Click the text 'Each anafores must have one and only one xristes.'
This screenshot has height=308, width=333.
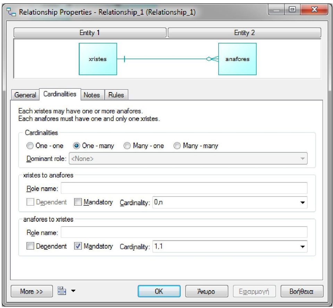[89, 119]
